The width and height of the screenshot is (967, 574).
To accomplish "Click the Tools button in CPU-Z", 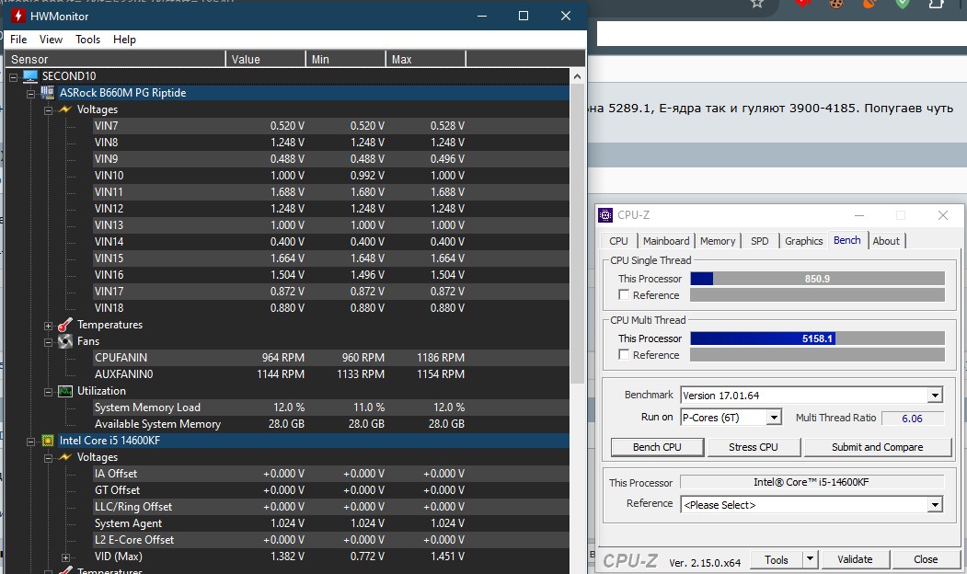I will pos(776,559).
